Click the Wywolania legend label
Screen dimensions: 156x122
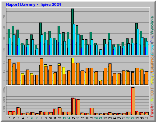pos(152,25)
